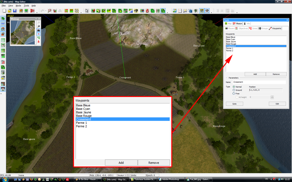Viewport: 292px width, 182px height.
Task: Open the dropdown arrow next to undo
Action: tap(46, 11)
